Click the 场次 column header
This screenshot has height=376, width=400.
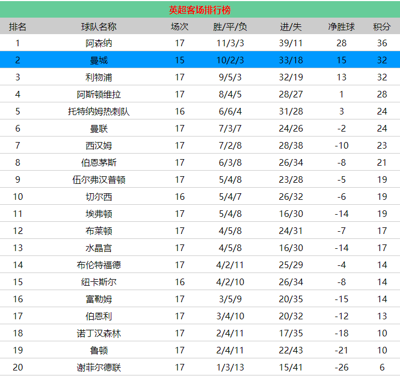180,26
